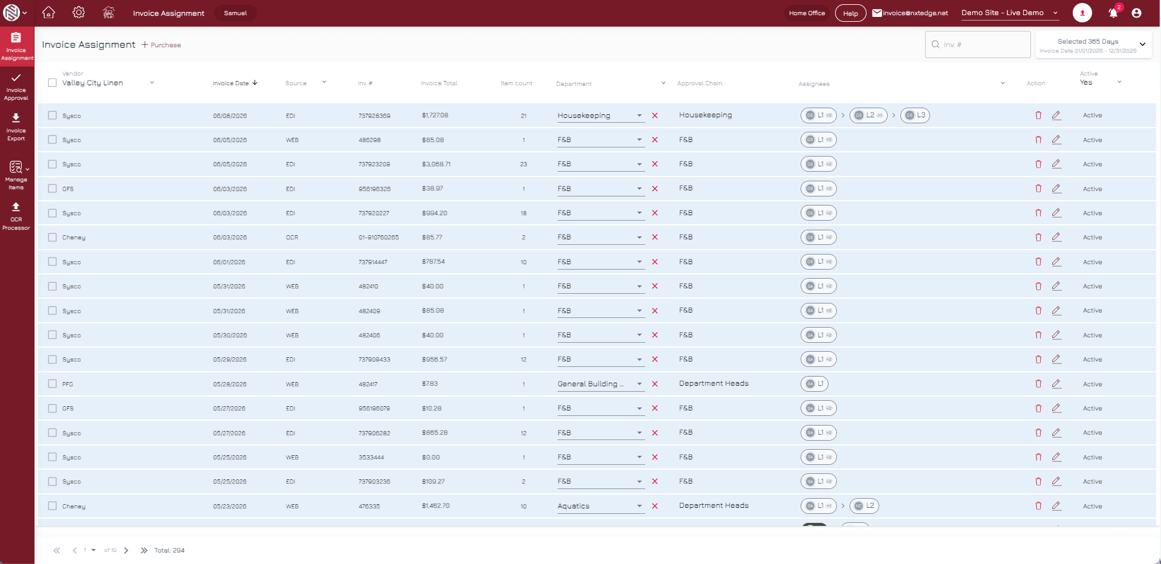The image size is (1161, 564).
Task: Click the invoice email envelope icon
Action: pyautogui.click(x=877, y=13)
